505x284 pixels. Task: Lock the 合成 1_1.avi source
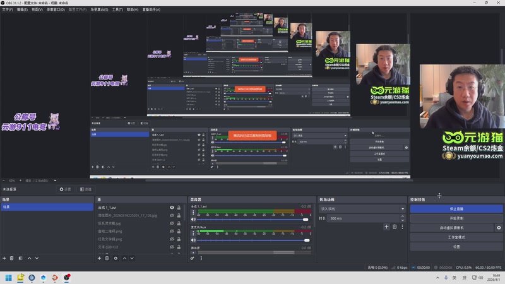coord(179,208)
